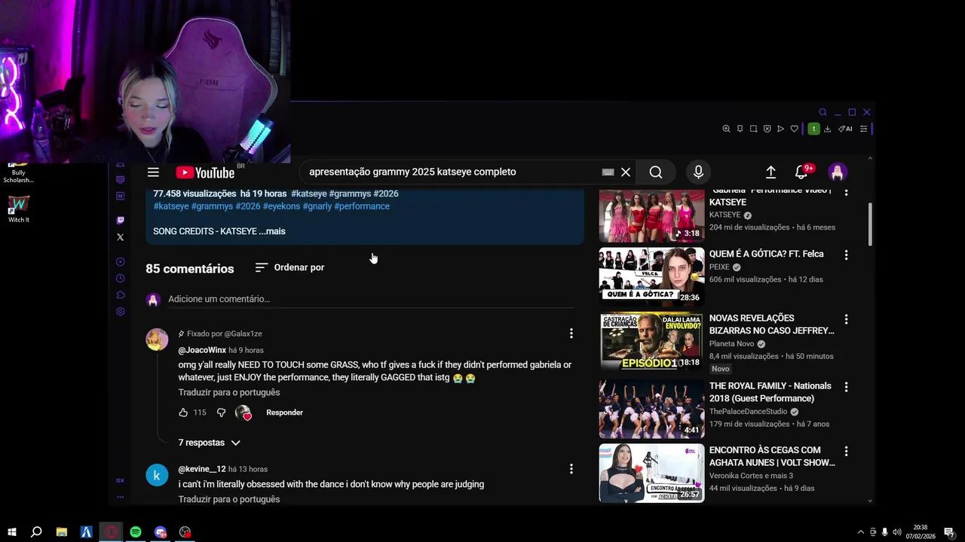The width and height of the screenshot is (965, 542).
Task: Like the pinned comment by @JoacoWinx
Action: click(183, 413)
